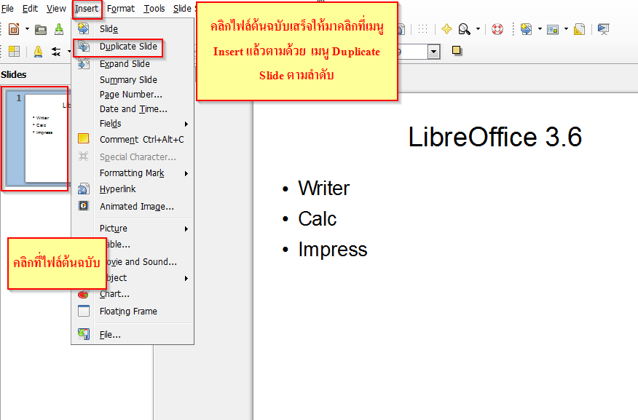Choose Movie and Sound... menu entry

click(143, 262)
